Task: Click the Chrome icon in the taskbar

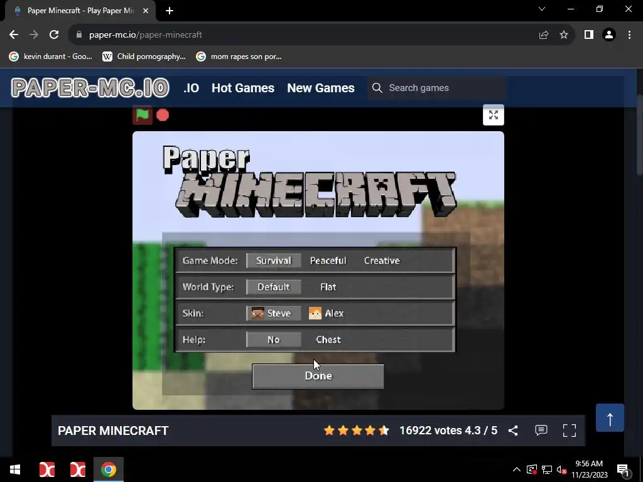Action: [108, 469]
